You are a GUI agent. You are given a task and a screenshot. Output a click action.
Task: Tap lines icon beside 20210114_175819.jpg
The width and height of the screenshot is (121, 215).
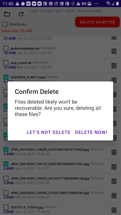(x=114, y=210)
